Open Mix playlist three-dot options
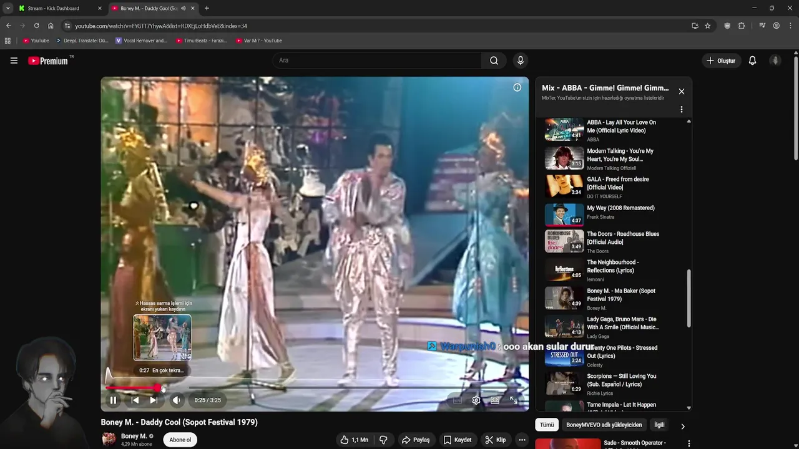The image size is (799, 449). pyautogui.click(x=681, y=110)
